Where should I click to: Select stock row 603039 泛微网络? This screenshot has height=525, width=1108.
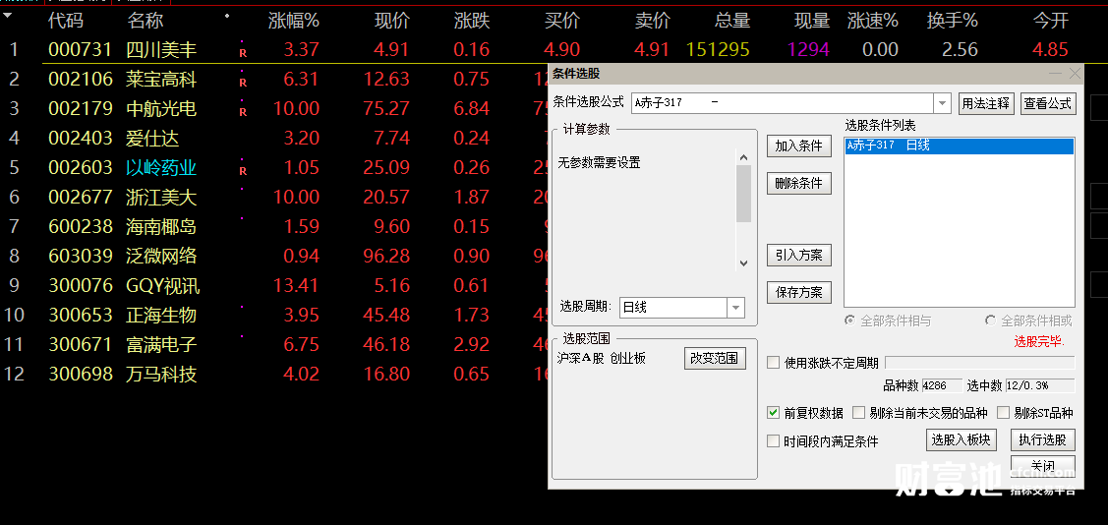(x=274, y=256)
